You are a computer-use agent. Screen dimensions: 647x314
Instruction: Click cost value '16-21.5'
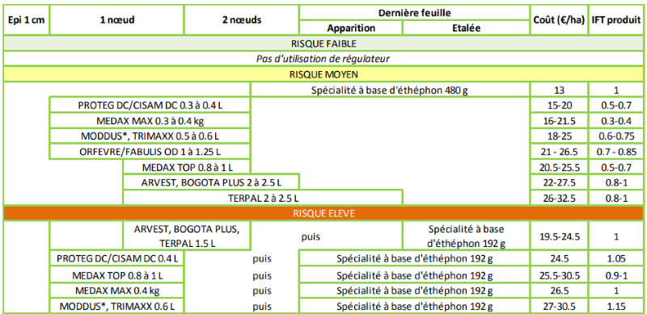pos(559,121)
